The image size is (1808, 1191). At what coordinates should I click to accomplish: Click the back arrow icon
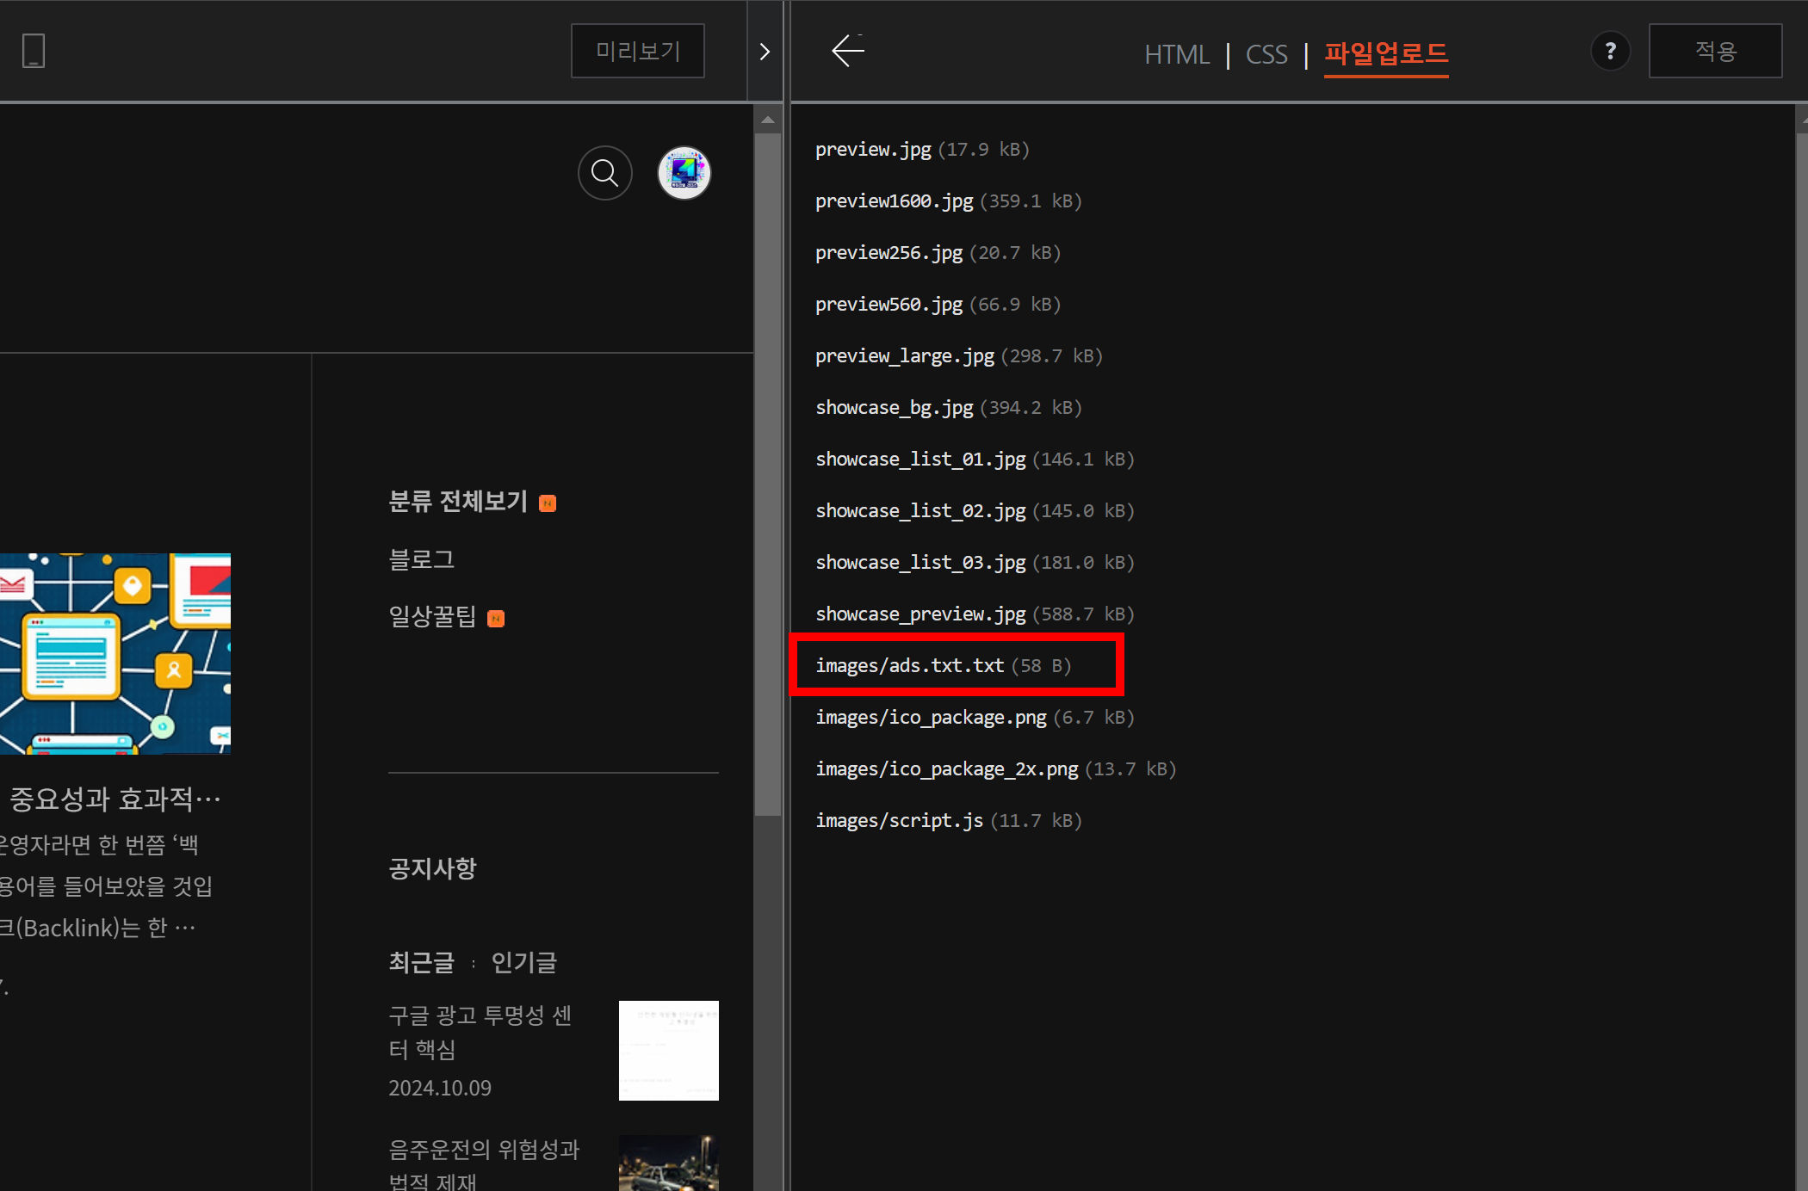pos(847,51)
